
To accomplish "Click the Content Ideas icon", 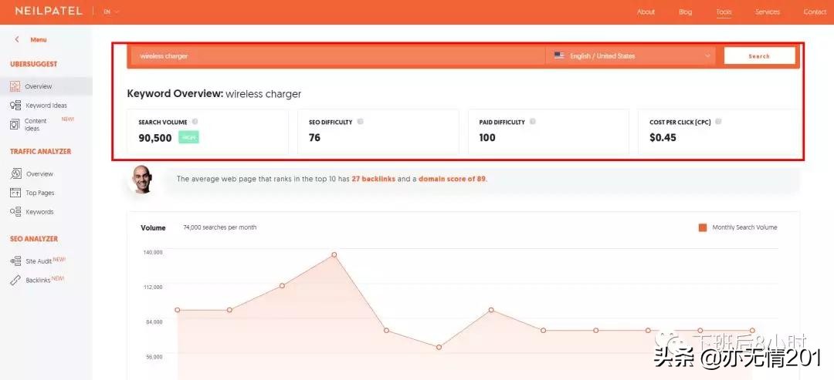I will 15,124.
